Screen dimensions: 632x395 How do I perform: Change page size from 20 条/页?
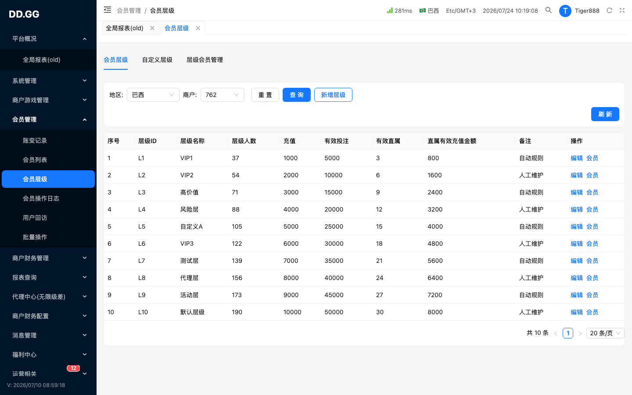coord(606,333)
